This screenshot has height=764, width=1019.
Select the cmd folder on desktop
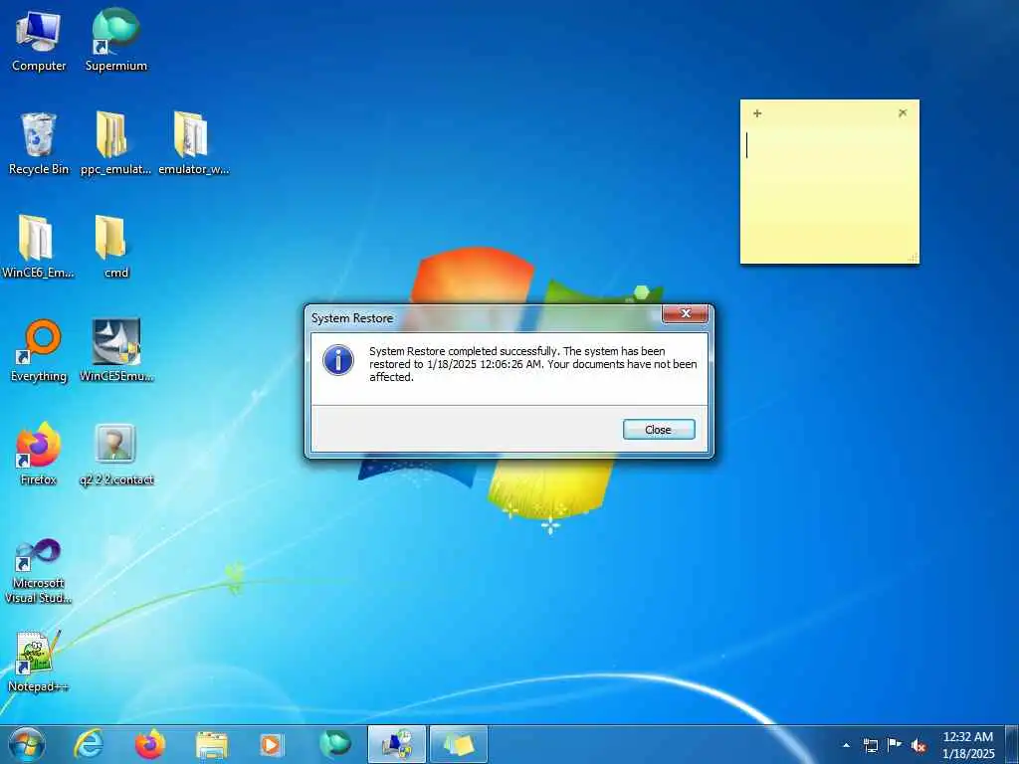point(115,247)
